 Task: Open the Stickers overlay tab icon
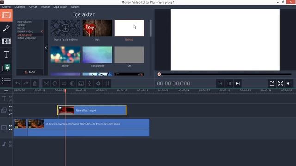click(6, 68)
